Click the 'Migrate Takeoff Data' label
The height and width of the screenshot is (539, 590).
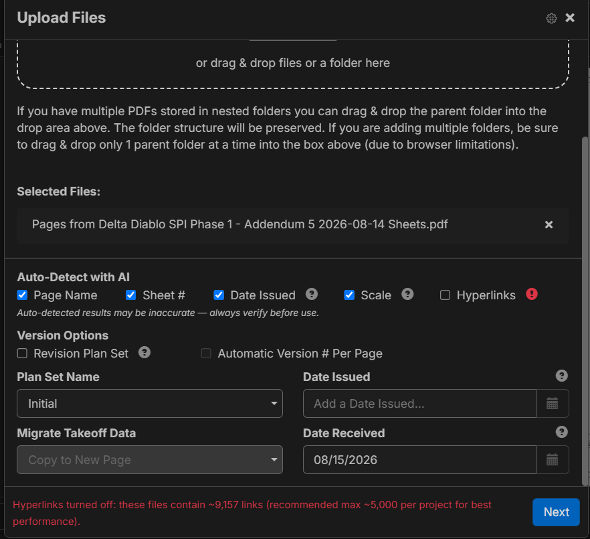point(76,433)
